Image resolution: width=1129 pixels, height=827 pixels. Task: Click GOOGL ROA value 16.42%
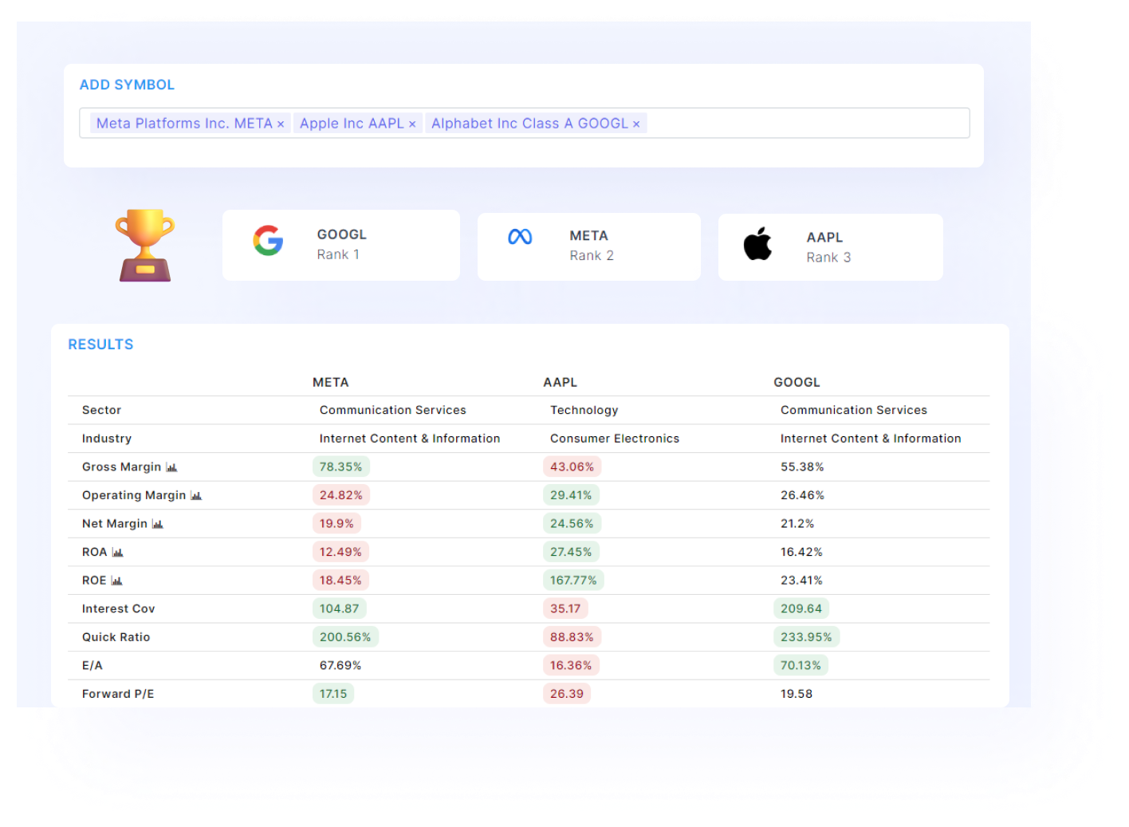pyautogui.click(x=801, y=552)
